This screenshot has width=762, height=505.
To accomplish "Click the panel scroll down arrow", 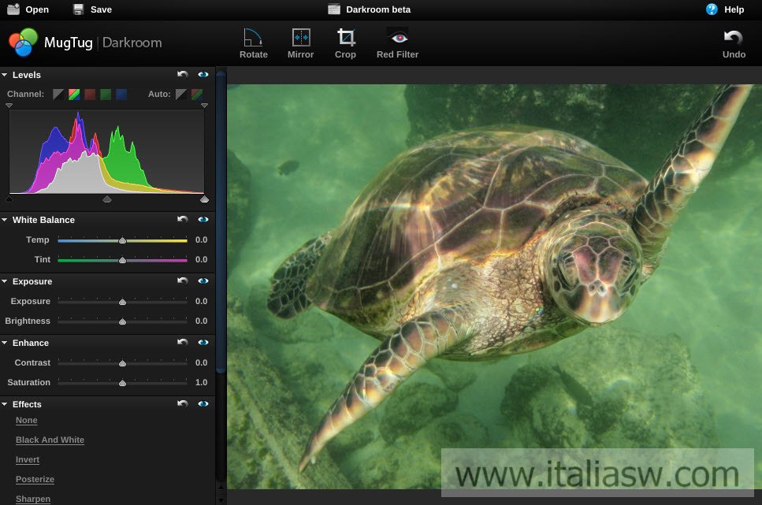I will [x=221, y=500].
